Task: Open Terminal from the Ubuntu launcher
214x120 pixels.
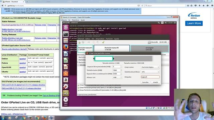Action: point(66,34)
